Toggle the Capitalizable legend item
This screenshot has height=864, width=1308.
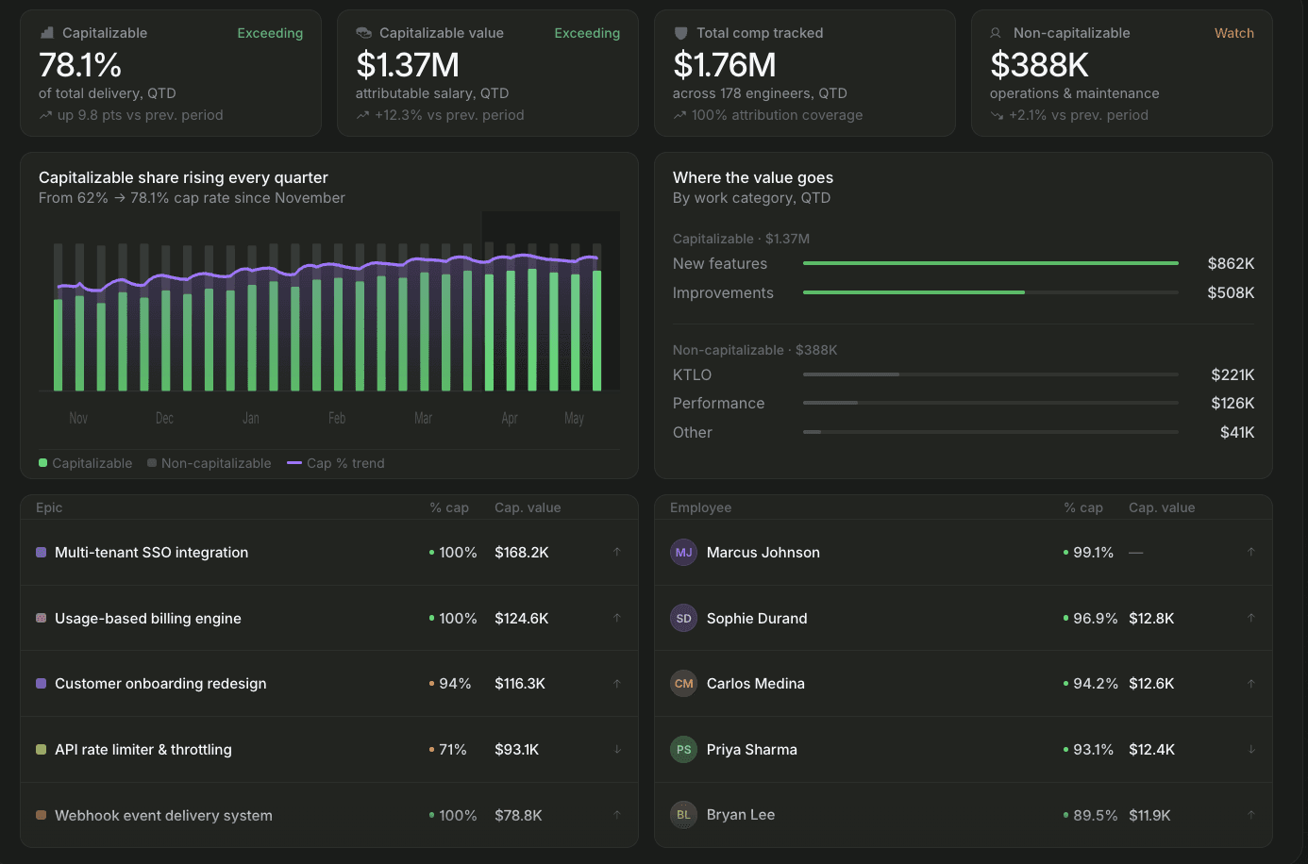(85, 463)
